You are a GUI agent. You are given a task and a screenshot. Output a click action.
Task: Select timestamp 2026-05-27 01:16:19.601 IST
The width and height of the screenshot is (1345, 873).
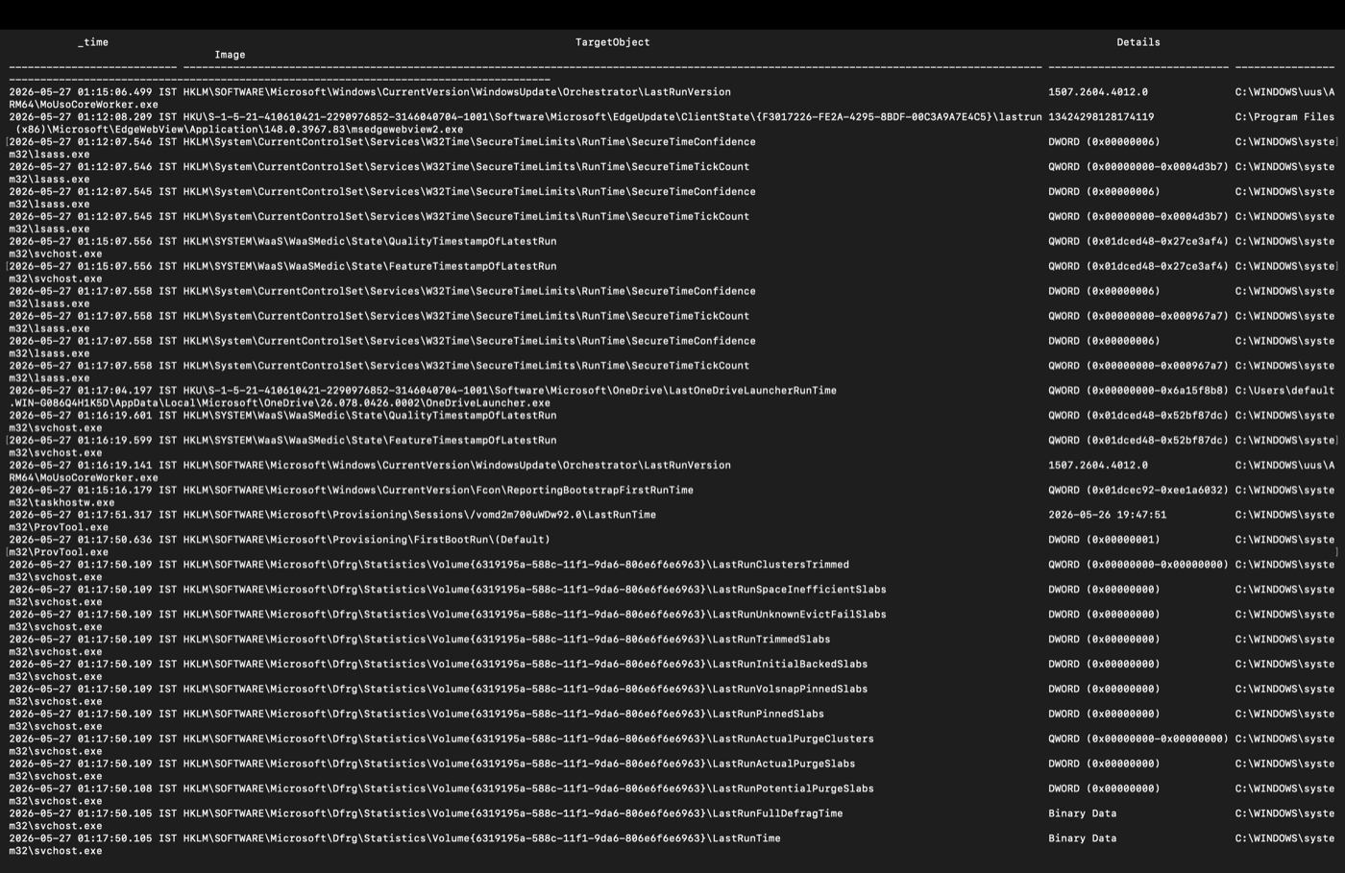tap(93, 416)
